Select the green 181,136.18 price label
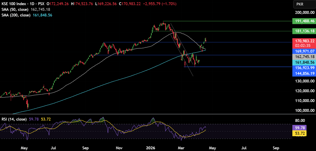The image size is (316, 151). point(303,31)
